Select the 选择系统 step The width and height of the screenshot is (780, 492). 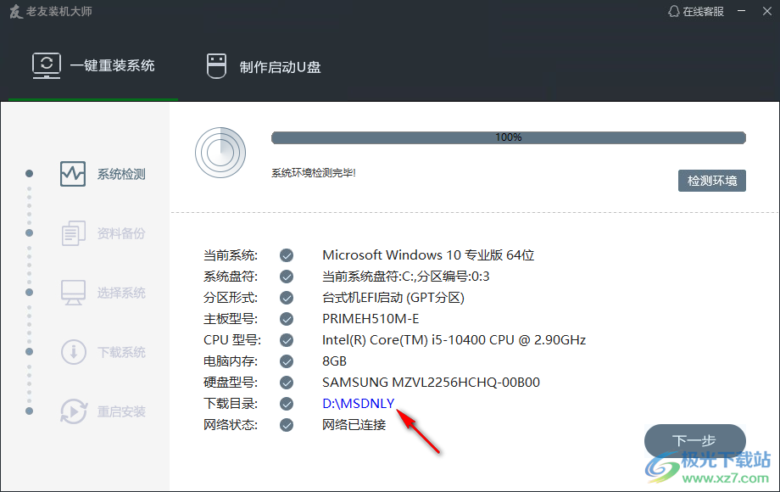pos(103,293)
